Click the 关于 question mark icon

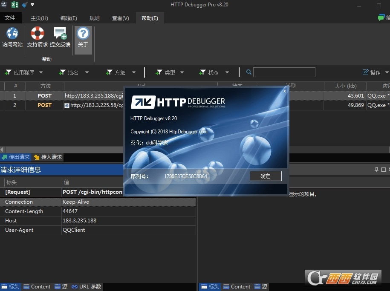(x=83, y=34)
